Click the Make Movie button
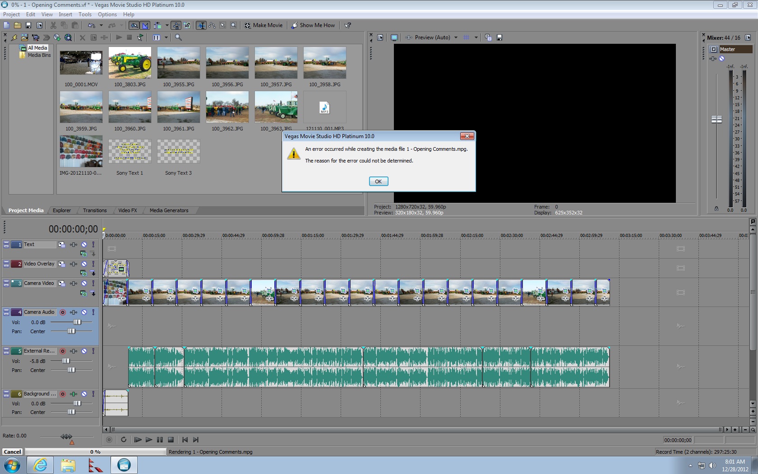The width and height of the screenshot is (758, 474). (263, 25)
